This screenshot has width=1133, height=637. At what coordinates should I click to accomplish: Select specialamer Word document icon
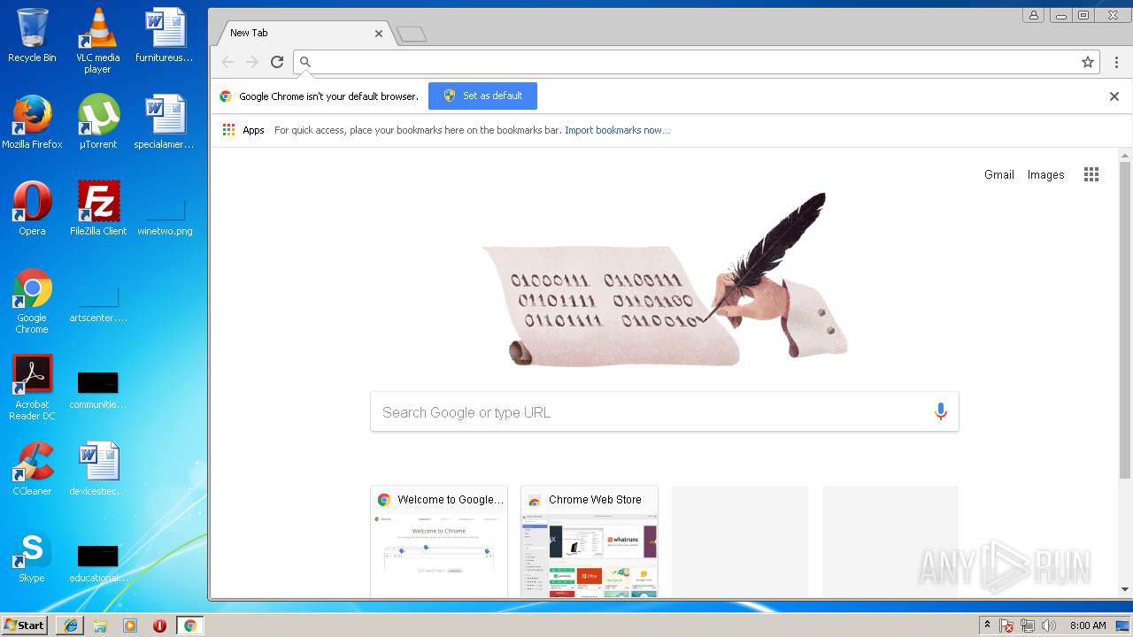tap(165, 122)
